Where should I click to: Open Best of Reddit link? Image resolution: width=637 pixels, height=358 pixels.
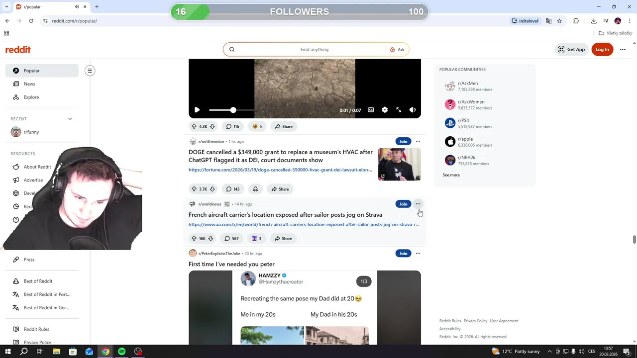click(42, 281)
